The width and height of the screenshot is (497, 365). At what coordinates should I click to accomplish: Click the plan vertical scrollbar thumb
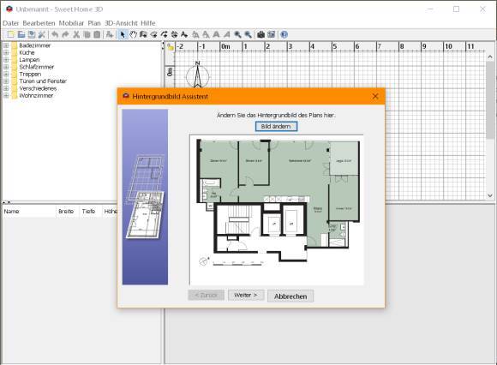point(490,99)
